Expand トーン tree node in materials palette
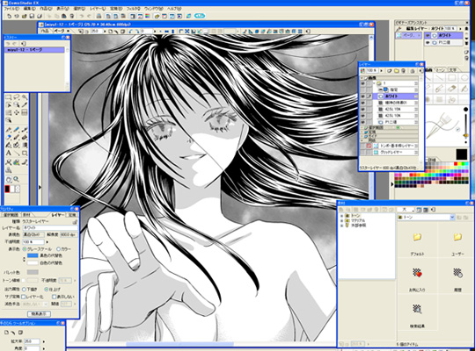Image resolution: width=475 pixels, height=351 pixels. click(x=342, y=216)
